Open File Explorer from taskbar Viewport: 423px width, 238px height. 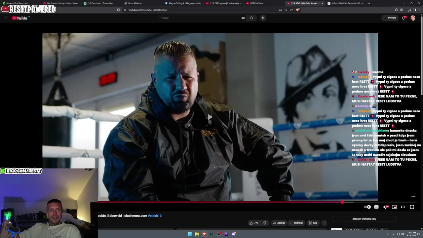click(197, 234)
